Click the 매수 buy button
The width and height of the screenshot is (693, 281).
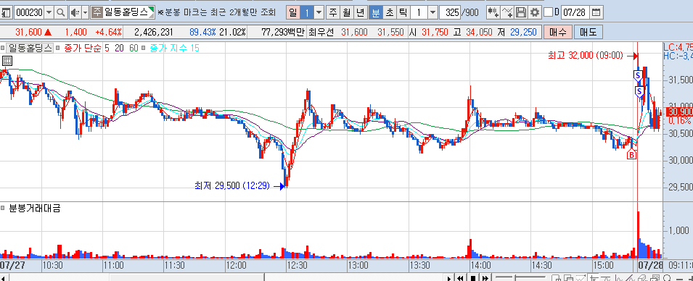pyautogui.click(x=558, y=32)
